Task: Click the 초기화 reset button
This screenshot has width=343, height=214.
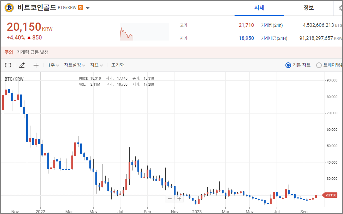Action: click(118, 65)
